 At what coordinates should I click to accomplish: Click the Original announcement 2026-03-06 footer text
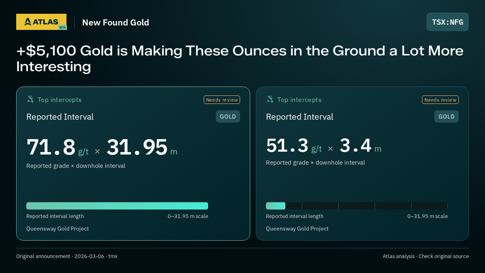coord(67,256)
